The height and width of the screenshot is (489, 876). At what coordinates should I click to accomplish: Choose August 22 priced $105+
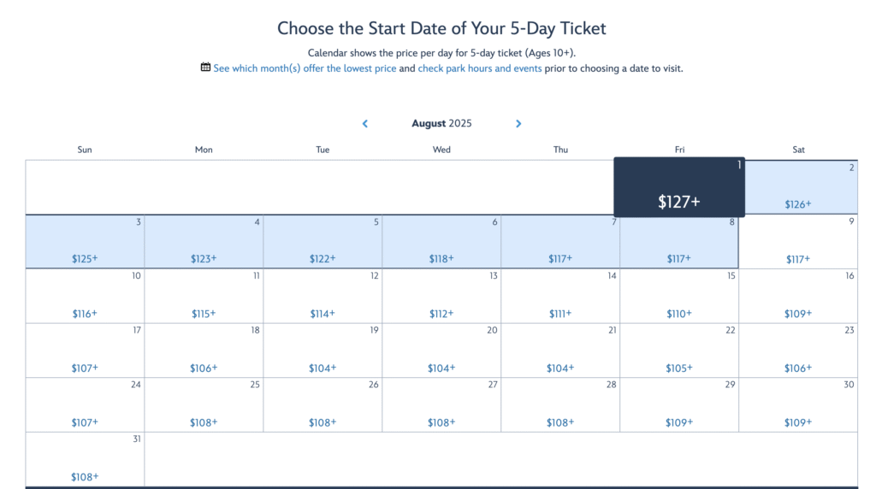(679, 351)
